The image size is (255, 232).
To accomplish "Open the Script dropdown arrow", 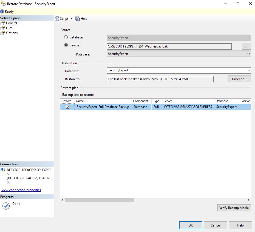I will (x=72, y=19).
